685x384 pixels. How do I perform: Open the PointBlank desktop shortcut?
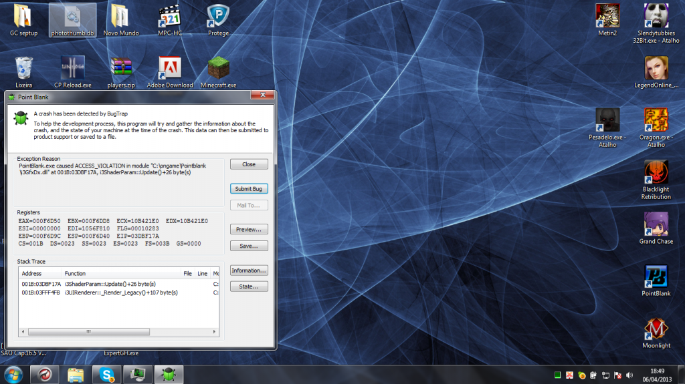tap(656, 276)
